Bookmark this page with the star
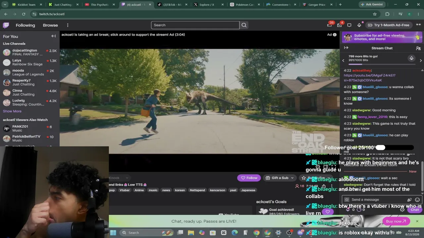This screenshot has width=424, height=238. tap(375, 14)
